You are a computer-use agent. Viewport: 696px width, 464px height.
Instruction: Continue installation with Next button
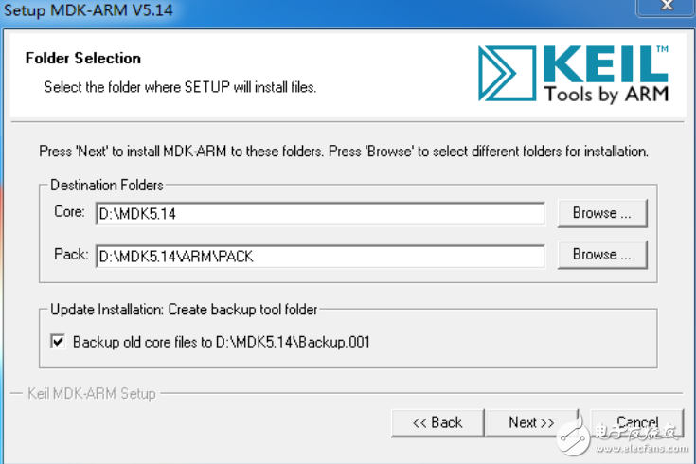coord(531,422)
